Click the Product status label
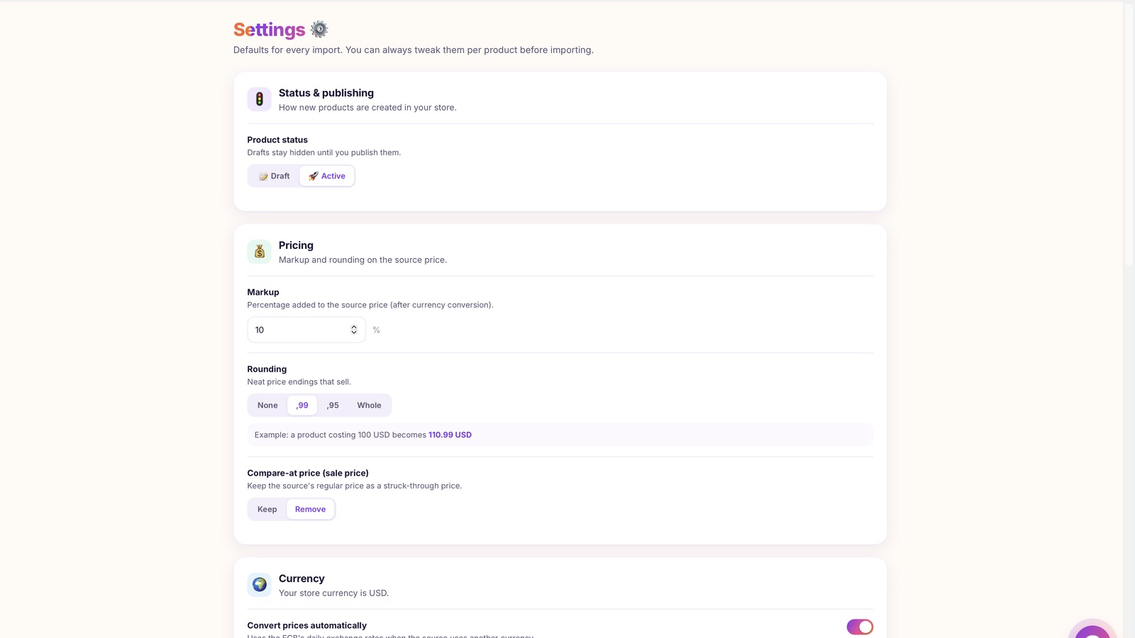 [x=277, y=140]
